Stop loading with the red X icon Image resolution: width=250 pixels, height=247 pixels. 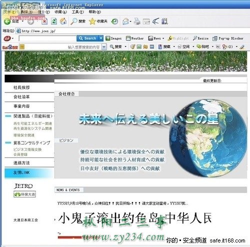[44, 21]
